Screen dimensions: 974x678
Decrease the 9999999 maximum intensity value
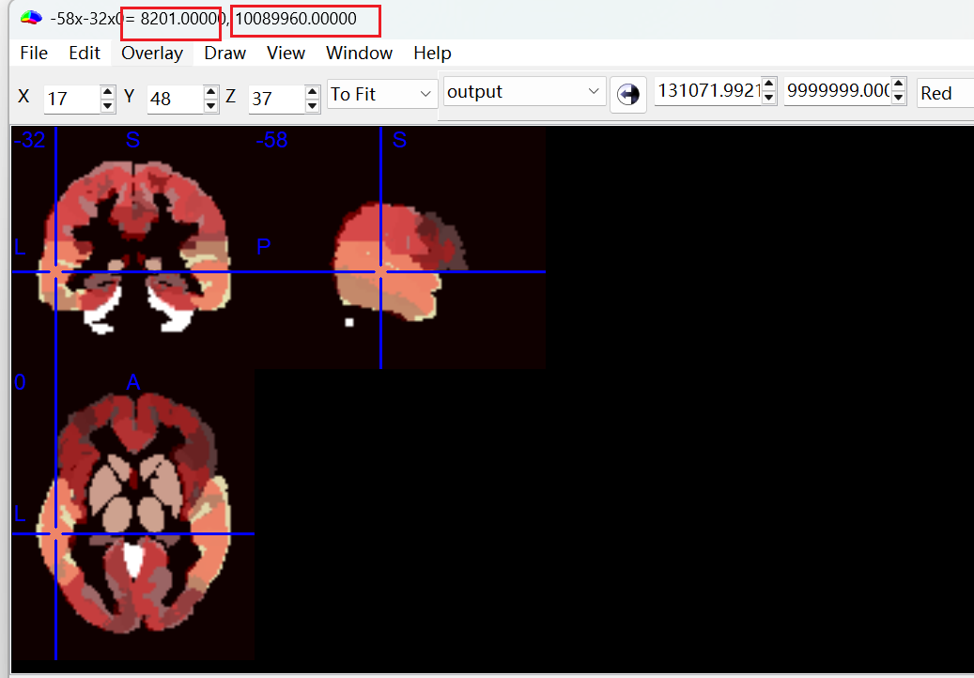point(898,98)
